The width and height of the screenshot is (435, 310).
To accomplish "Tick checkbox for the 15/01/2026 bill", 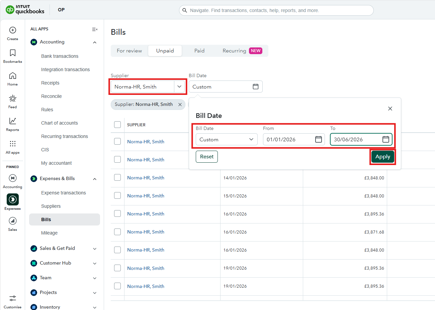I will (117, 195).
